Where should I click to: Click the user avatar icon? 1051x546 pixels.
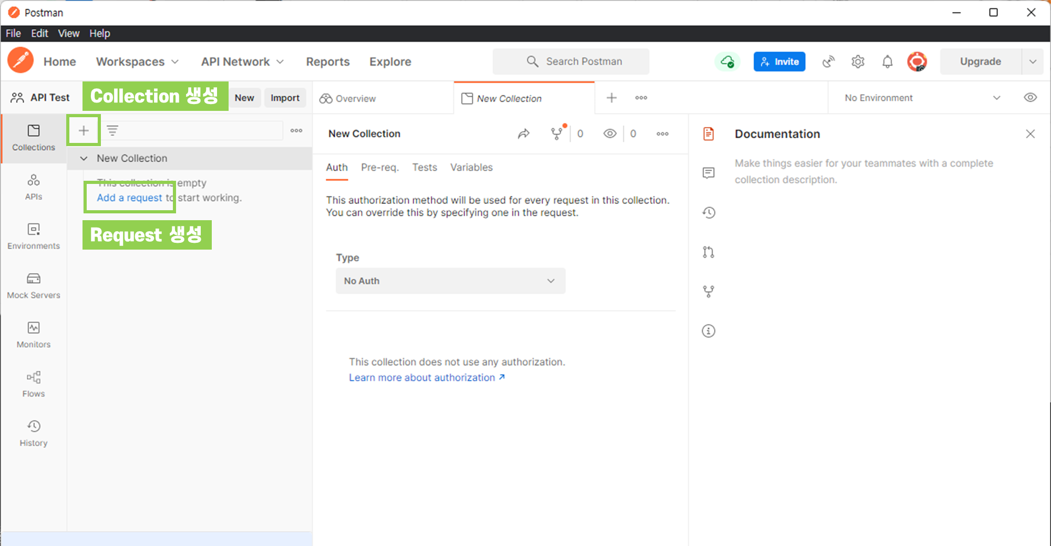click(x=917, y=61)
